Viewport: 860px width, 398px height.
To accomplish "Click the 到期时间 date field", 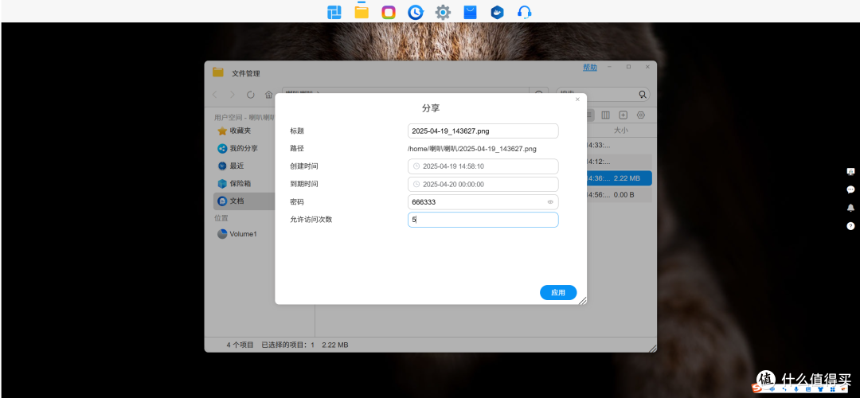I will coord(483,184).
